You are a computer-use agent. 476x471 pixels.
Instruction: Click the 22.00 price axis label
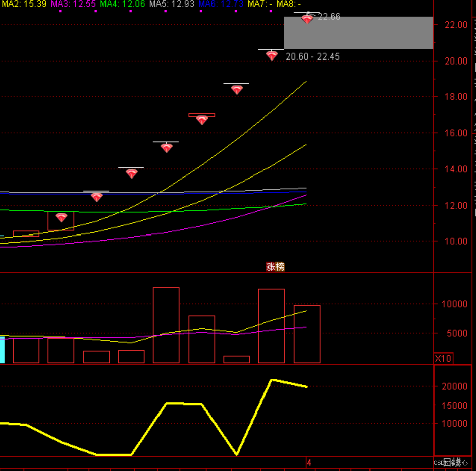[x=456, y=25]
